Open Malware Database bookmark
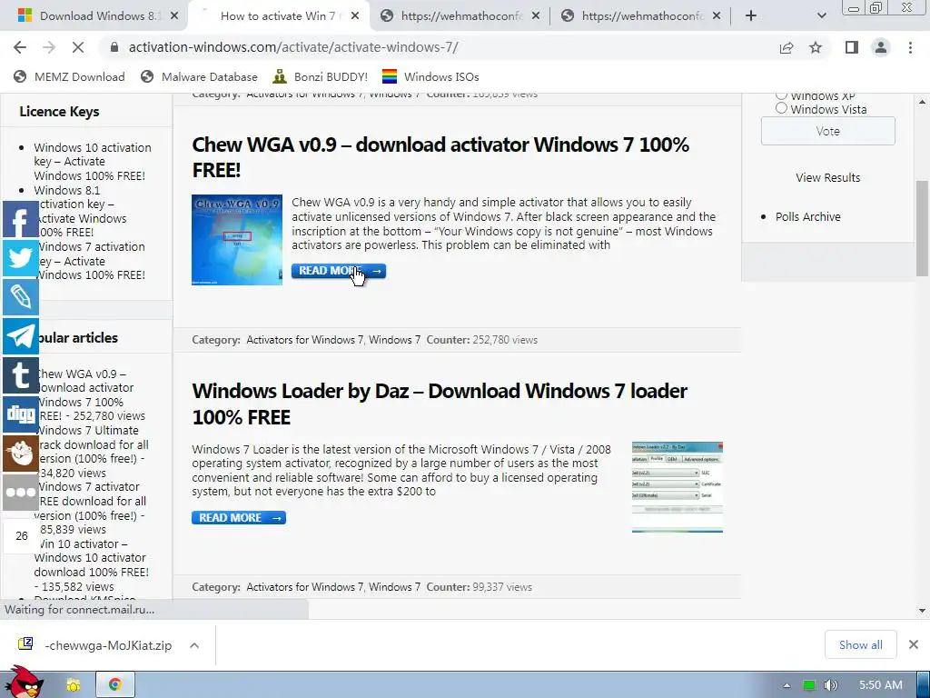 click(199, 76)
